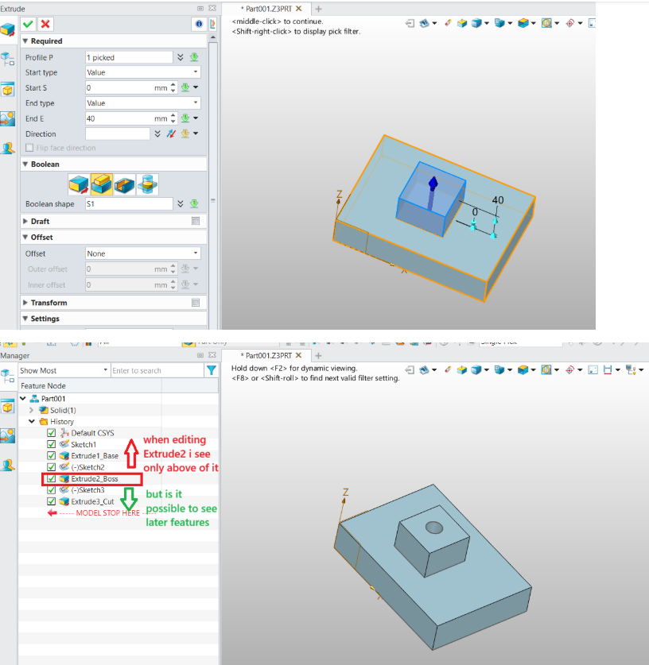649x665 pixels.
Task: Click the reverse direction arrow icon
Action: coord(170,133)
